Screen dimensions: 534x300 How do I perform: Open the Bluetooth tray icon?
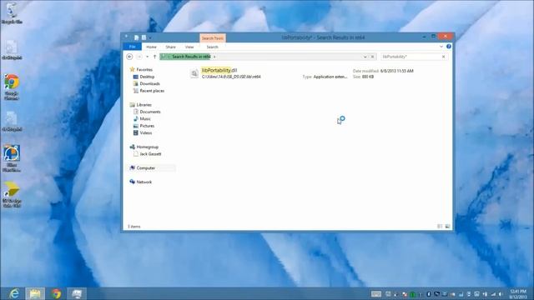pyautogui.click(x=428, y=294)
